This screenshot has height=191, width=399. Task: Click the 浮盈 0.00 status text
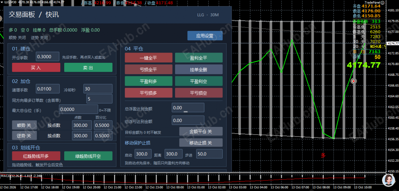[x=90, y=30]
